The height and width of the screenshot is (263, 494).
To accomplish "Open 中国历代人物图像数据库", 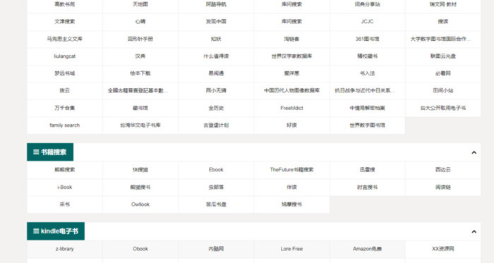I will [x=291, y=90].
